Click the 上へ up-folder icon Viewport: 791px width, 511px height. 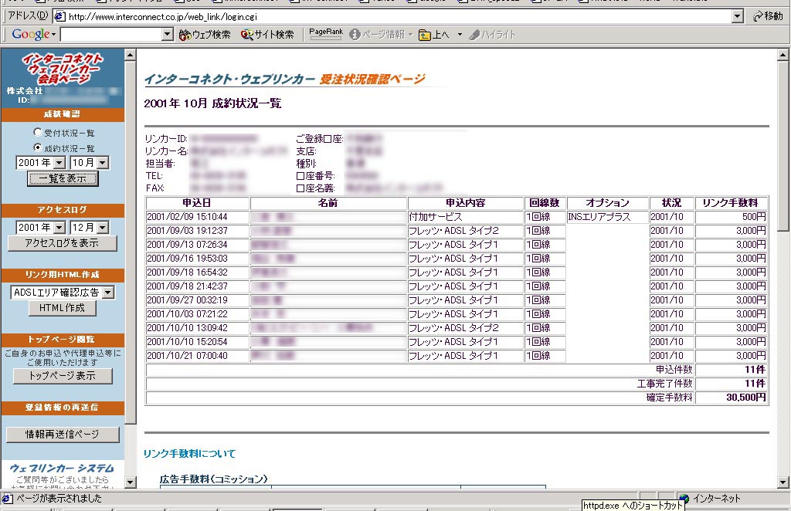pyautogui.click(x=425, y=35)
